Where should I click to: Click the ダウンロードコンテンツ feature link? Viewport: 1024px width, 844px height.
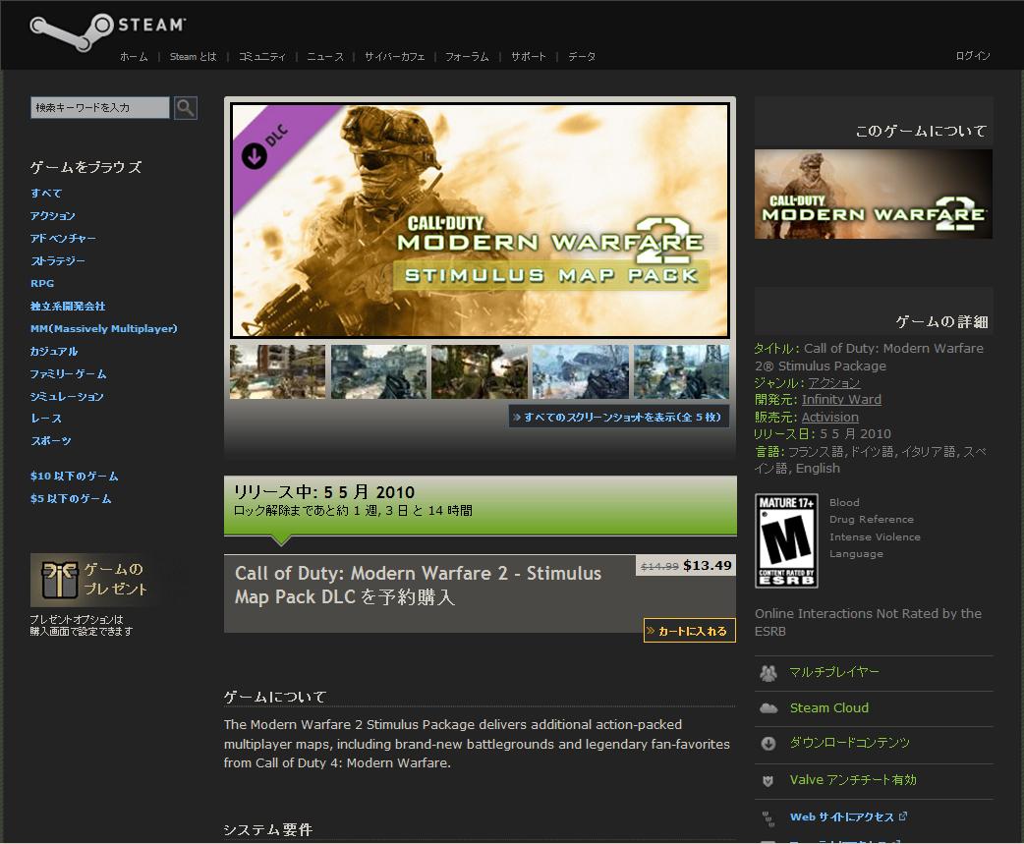tap(850, 743)
